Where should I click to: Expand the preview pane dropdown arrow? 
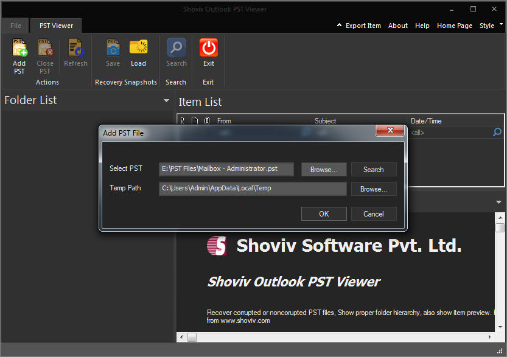(498, 203)
